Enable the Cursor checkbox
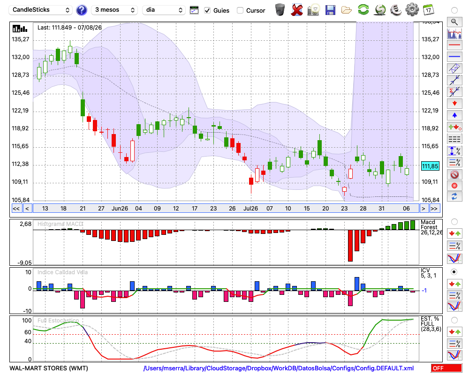 coord(240,10)
